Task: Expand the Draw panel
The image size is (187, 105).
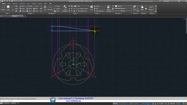Action: click(x=8, y=13)
